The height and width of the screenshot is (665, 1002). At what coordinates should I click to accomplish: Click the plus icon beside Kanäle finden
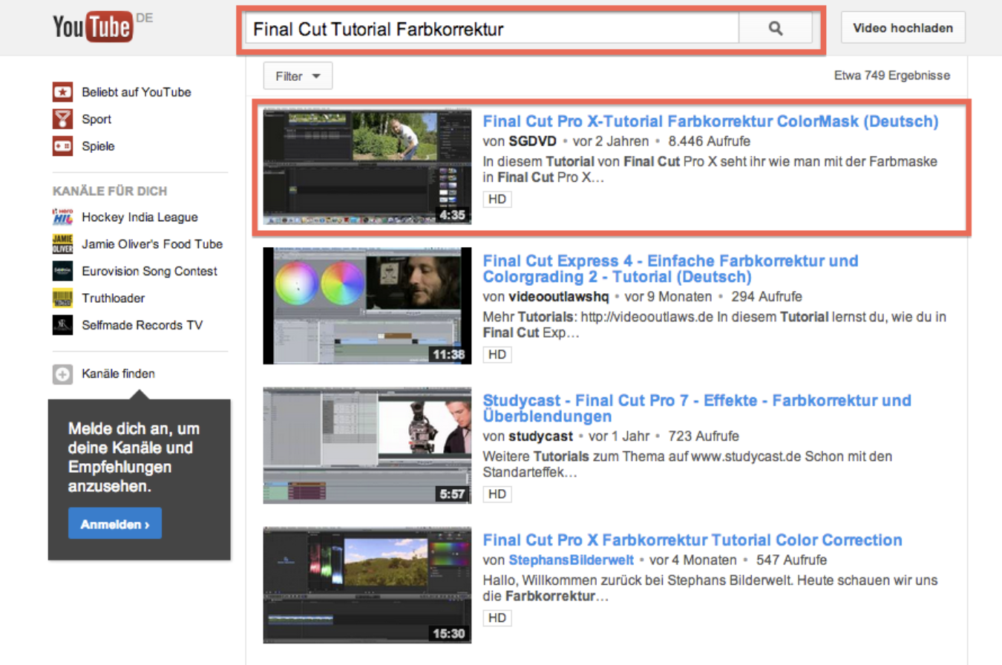[x=62, y=374]
